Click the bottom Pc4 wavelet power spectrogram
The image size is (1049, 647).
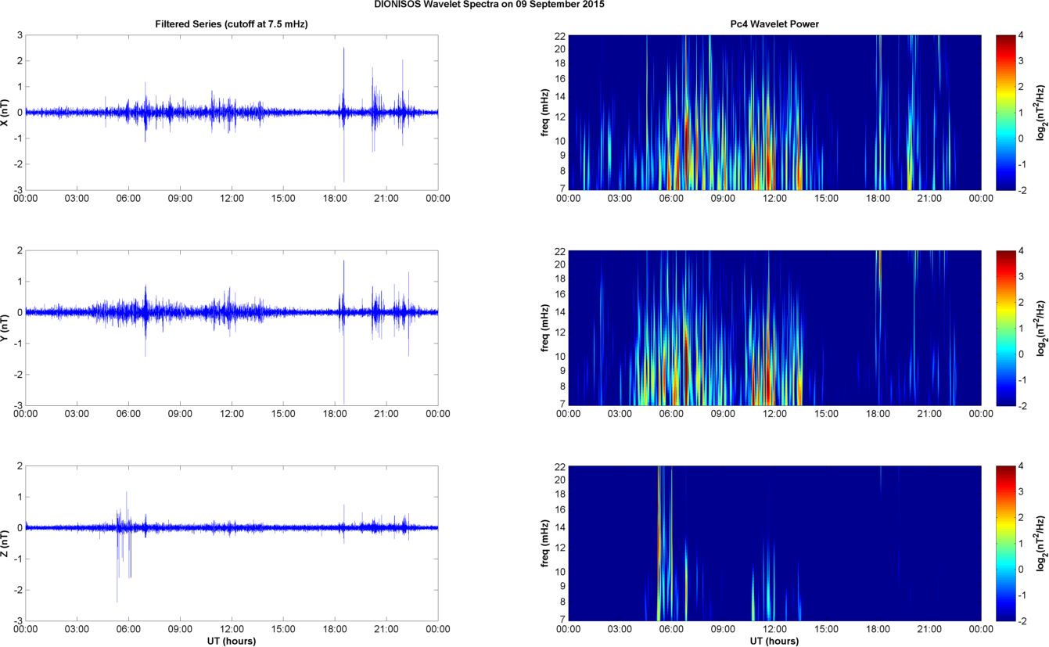pos(774,543)
